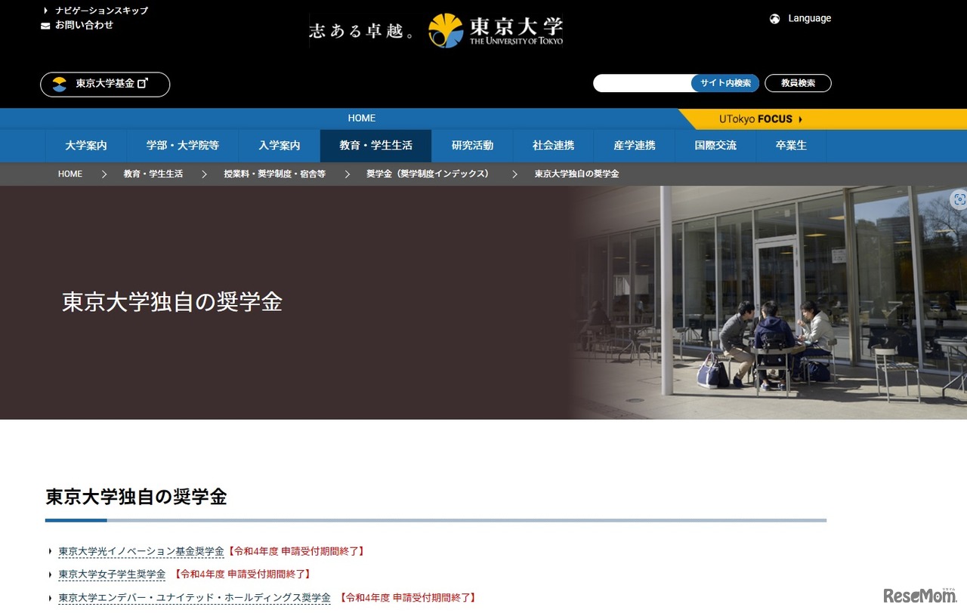Open the 東京大学基金 button
This screenshot has height=613, width=967.
point(105,84)
